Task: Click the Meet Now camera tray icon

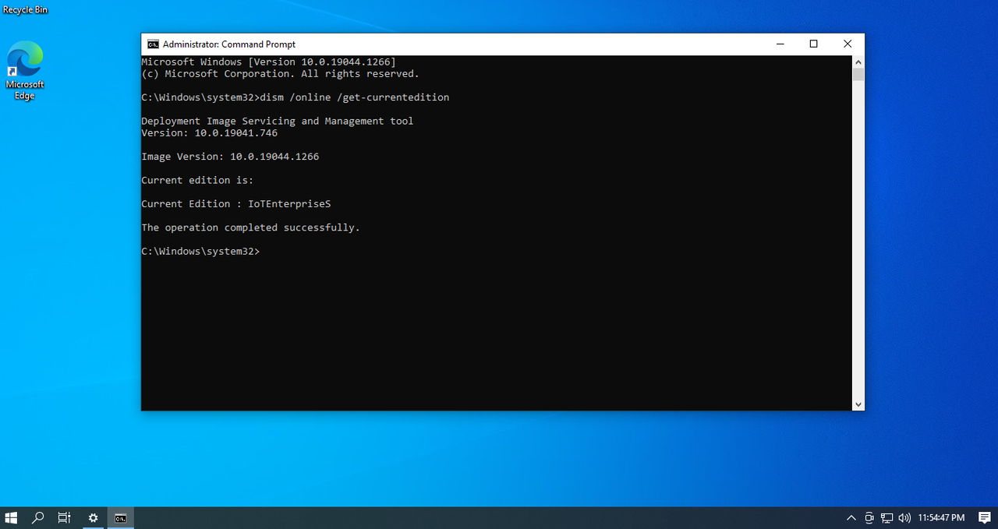Action: click(869, 517)
